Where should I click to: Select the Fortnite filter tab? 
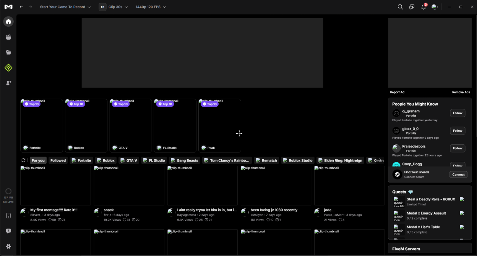point(81,160)
